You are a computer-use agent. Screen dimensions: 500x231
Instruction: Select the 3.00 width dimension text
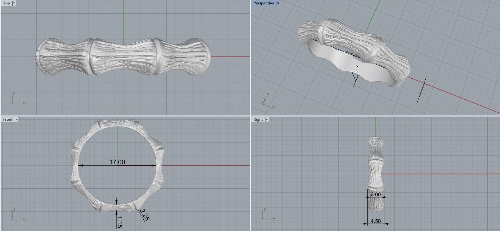pyautogui.click(x=376, y=194)
